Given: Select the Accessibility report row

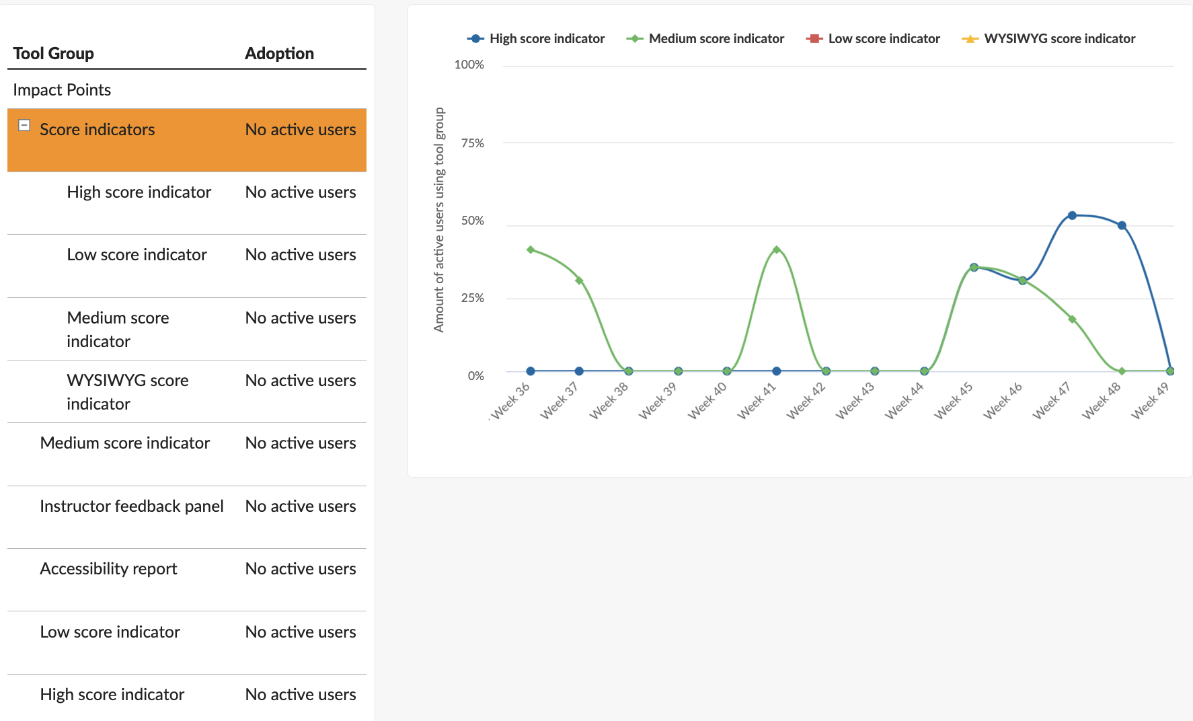Looking at the screenshot, I should [187, 580].
